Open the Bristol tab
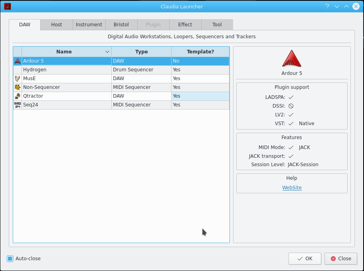Screen dimensions: 364x271 (x=121, y=25)
